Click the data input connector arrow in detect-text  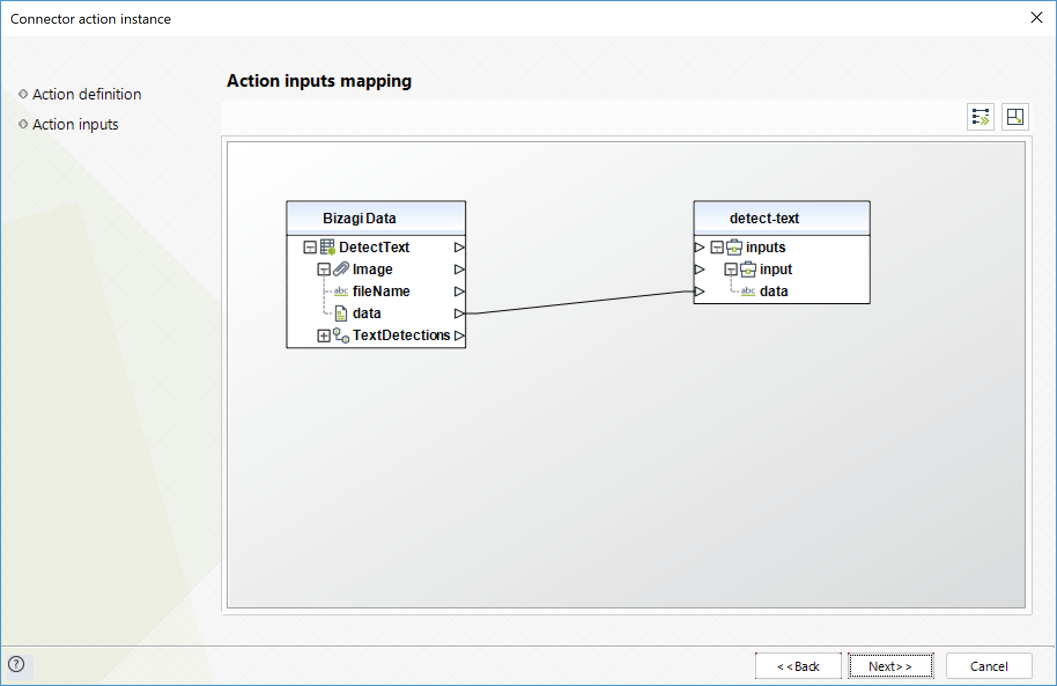click(700, 292)
